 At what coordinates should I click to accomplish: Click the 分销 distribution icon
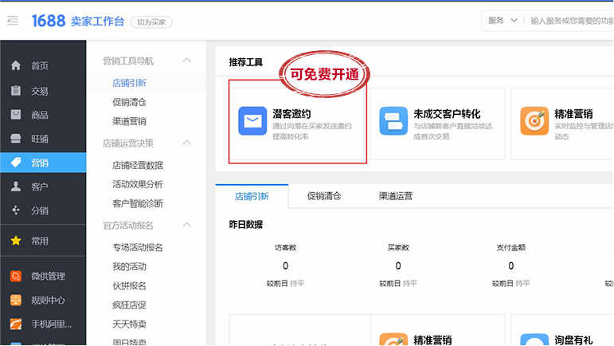16,210
